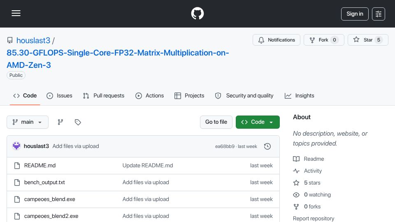The image size is (395, 222).
Task: Click the About heading
Action: coord(302,117)
